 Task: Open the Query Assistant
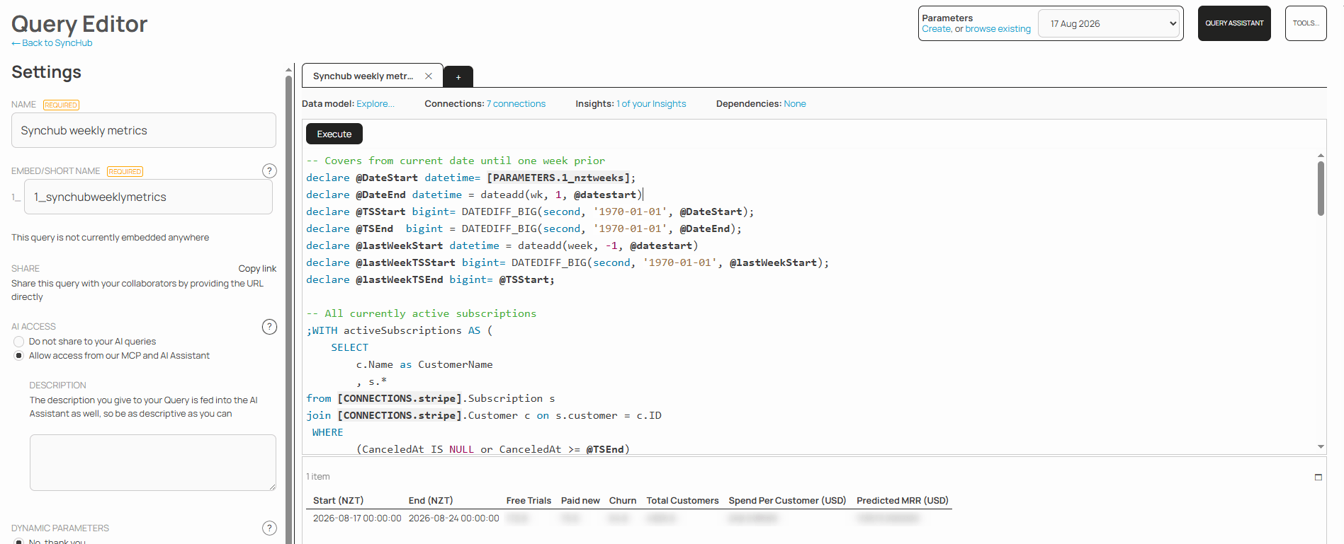tap(1234, 23)
